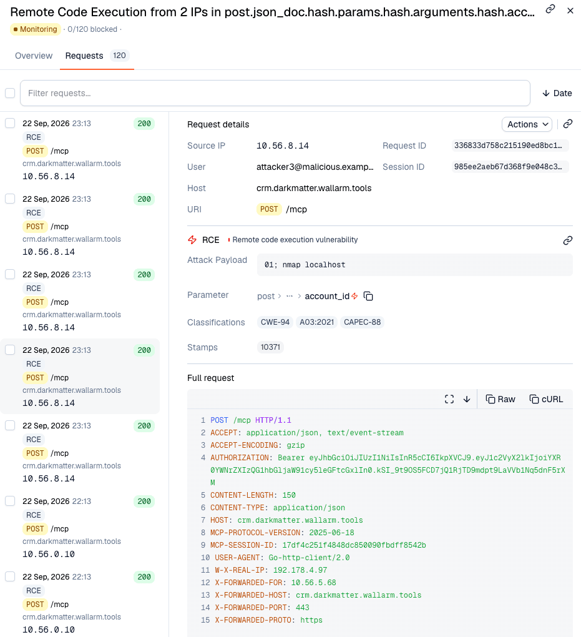Screen dimensions: 581x637
Task: Open the Overview tab
Action: coord(34,56)
